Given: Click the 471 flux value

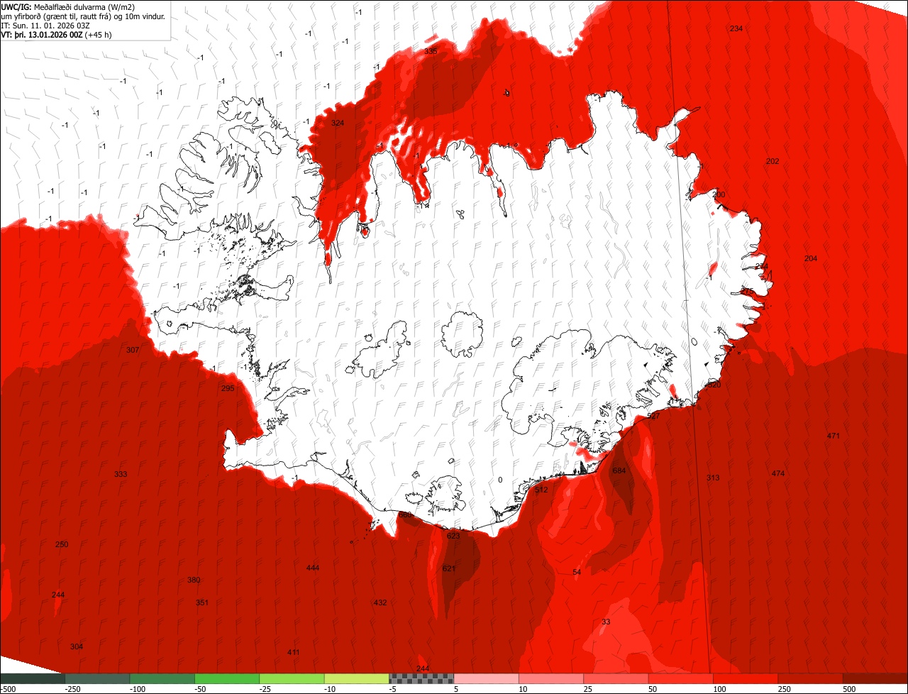Looking at the screenshot, I should coord(834,436).
